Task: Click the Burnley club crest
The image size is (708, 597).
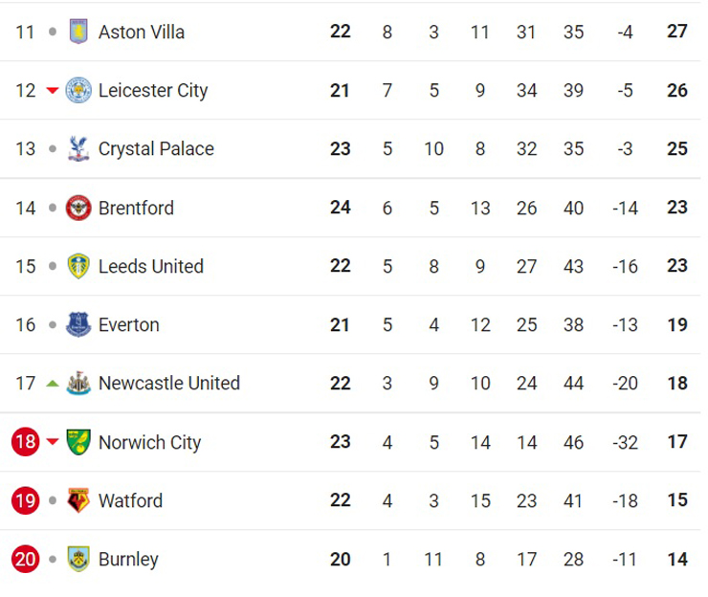Action: point(77,559)
